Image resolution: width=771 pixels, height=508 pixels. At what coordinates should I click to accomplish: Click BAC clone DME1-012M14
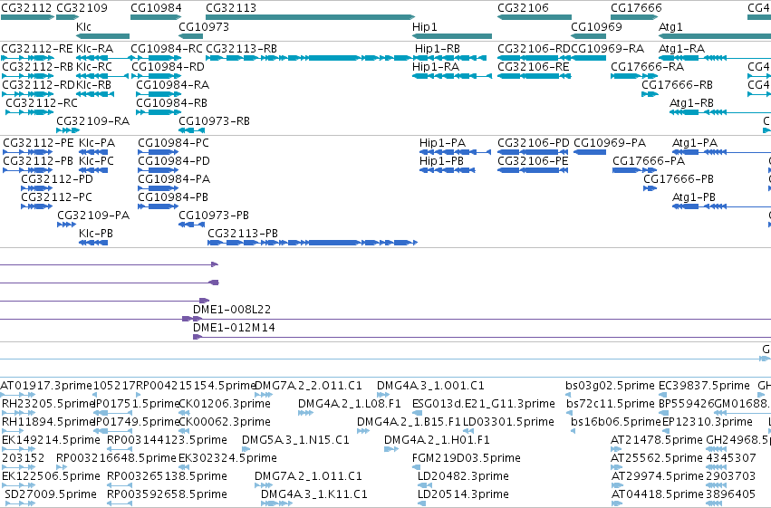click(x=234, y=328)
